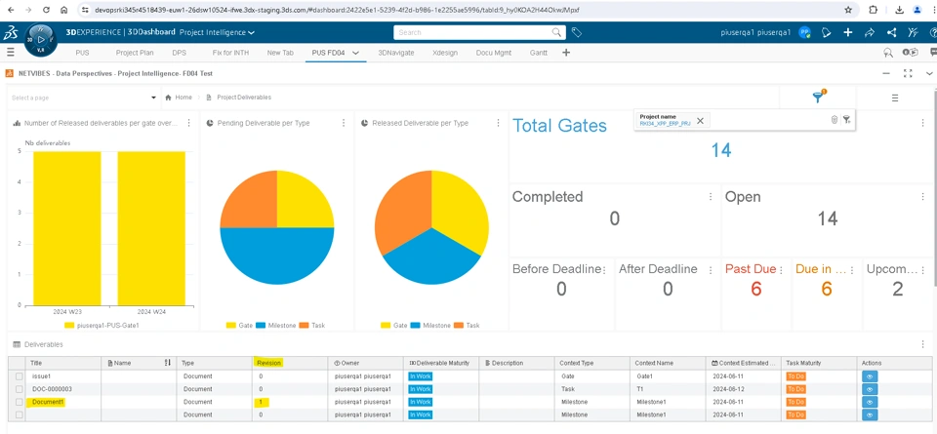This screenshot has width=937, height=434.
Task: Switch to the Fix for INTH tab
Action: pos(230,53)
